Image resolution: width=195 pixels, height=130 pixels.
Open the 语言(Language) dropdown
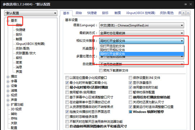[x=142, y=25]
